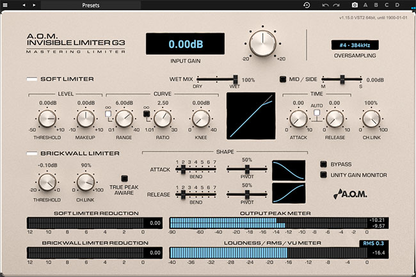The width and height of the screenshot is (416, 277).
Task: Toggle the Soft Limiter enable switch
Action: (32, 79)
